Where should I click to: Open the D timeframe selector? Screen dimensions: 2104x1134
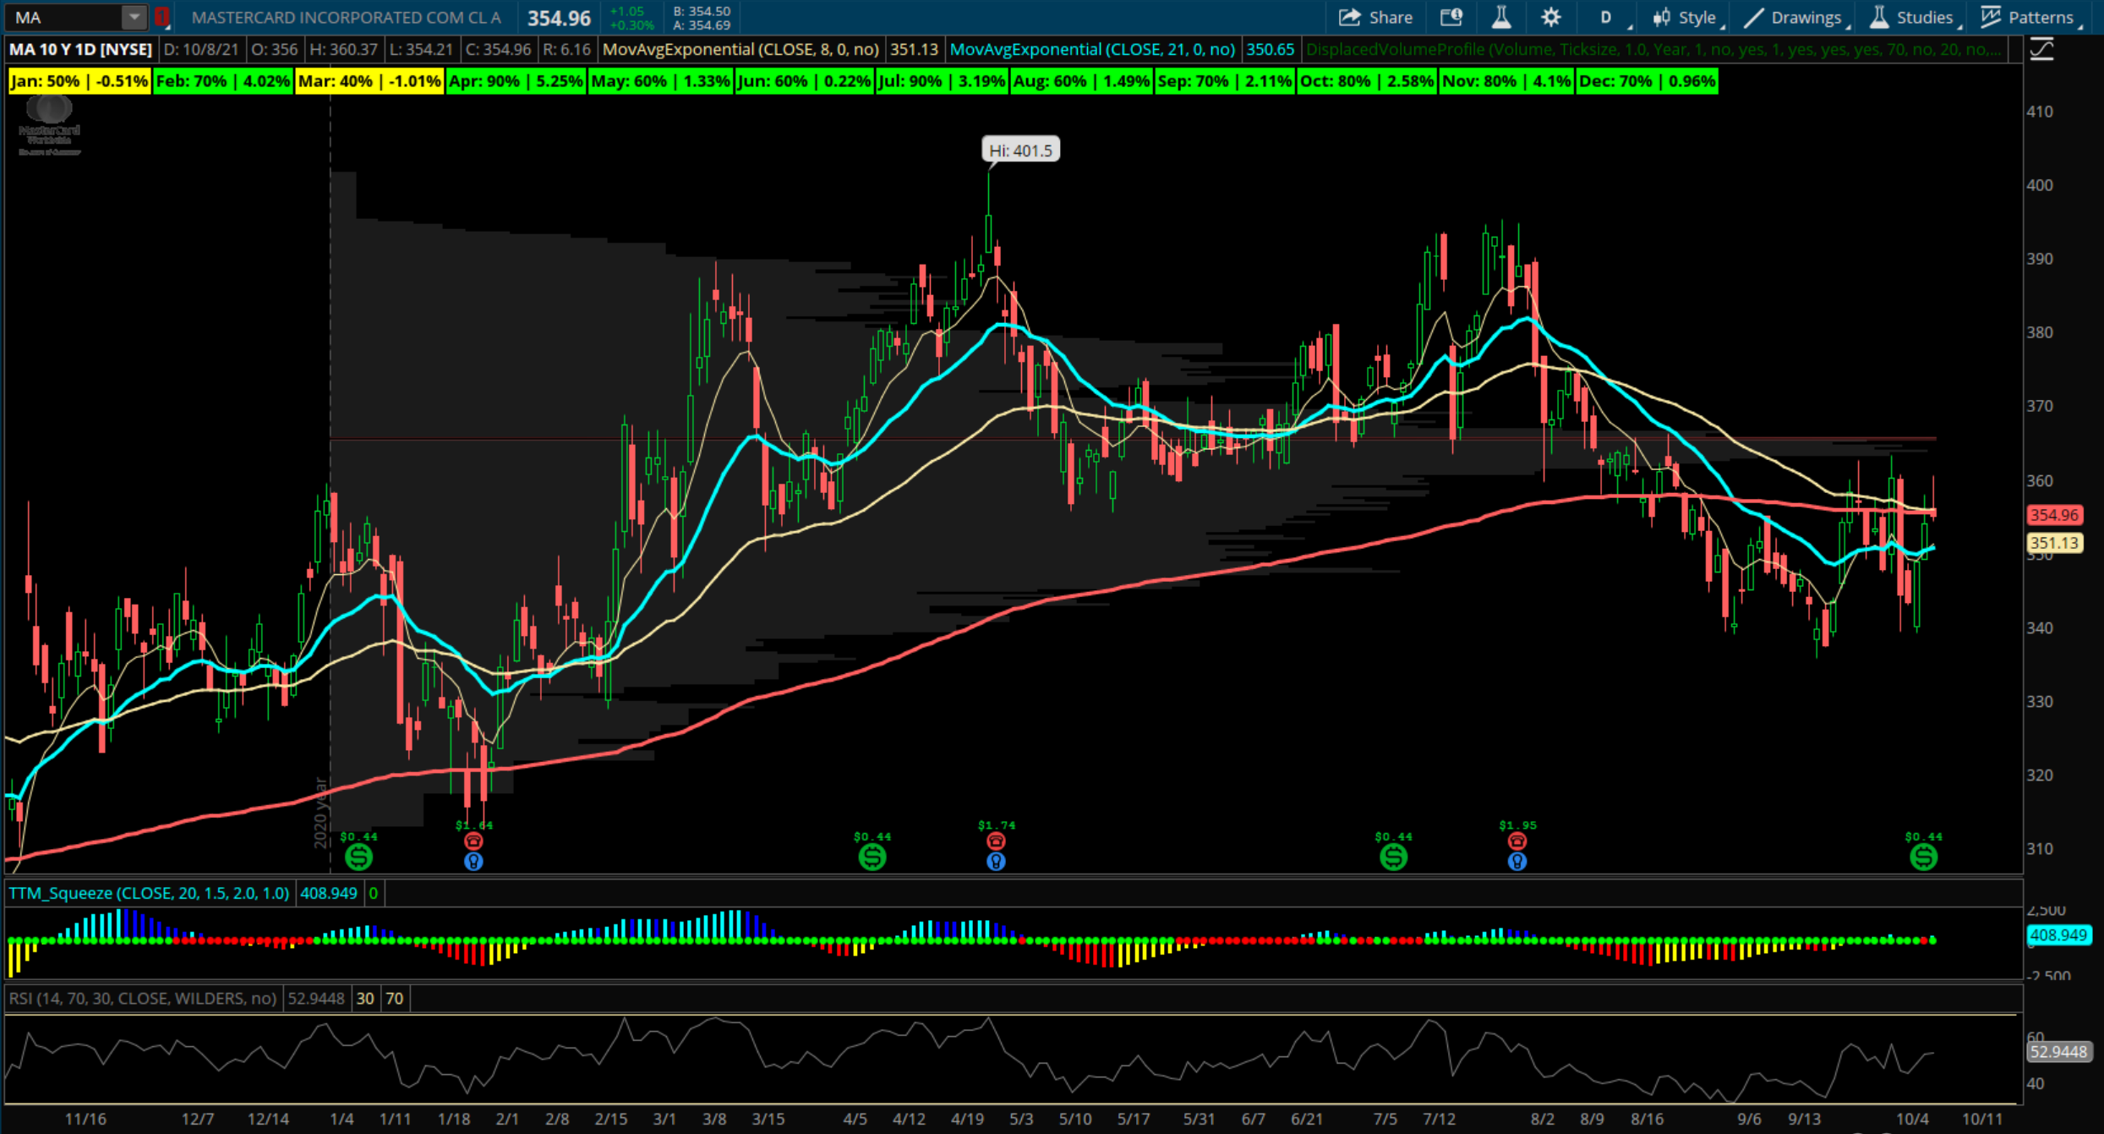1606,17
